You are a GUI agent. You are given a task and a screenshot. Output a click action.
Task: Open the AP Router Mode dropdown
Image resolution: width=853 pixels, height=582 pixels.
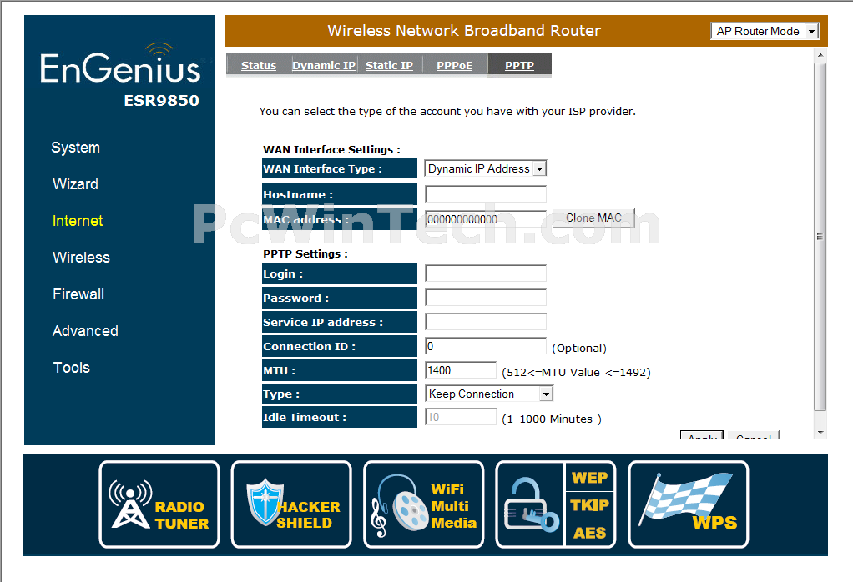[765, 31]
